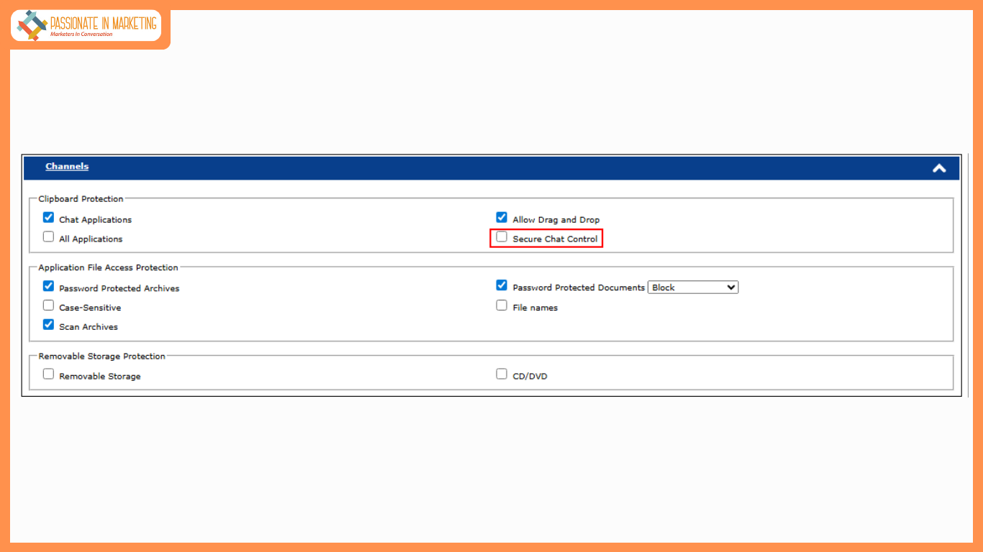983x552 pixels.
Task: Enable the Removable Storage checkbox
Action: click(48, 374)
